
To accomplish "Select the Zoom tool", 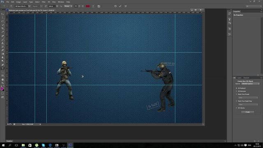I will [x=2, y=83].
